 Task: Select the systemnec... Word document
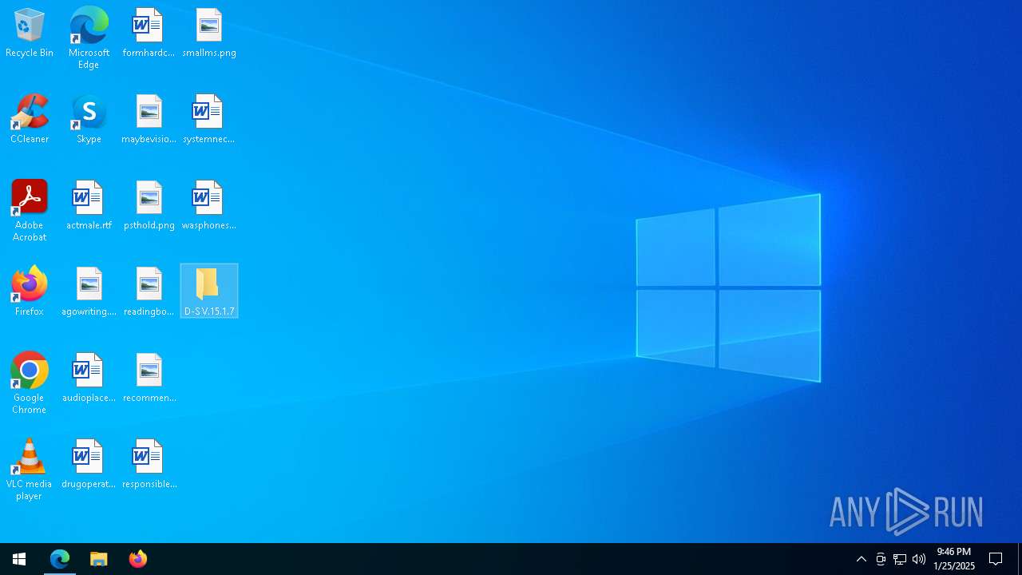(209, 120)
